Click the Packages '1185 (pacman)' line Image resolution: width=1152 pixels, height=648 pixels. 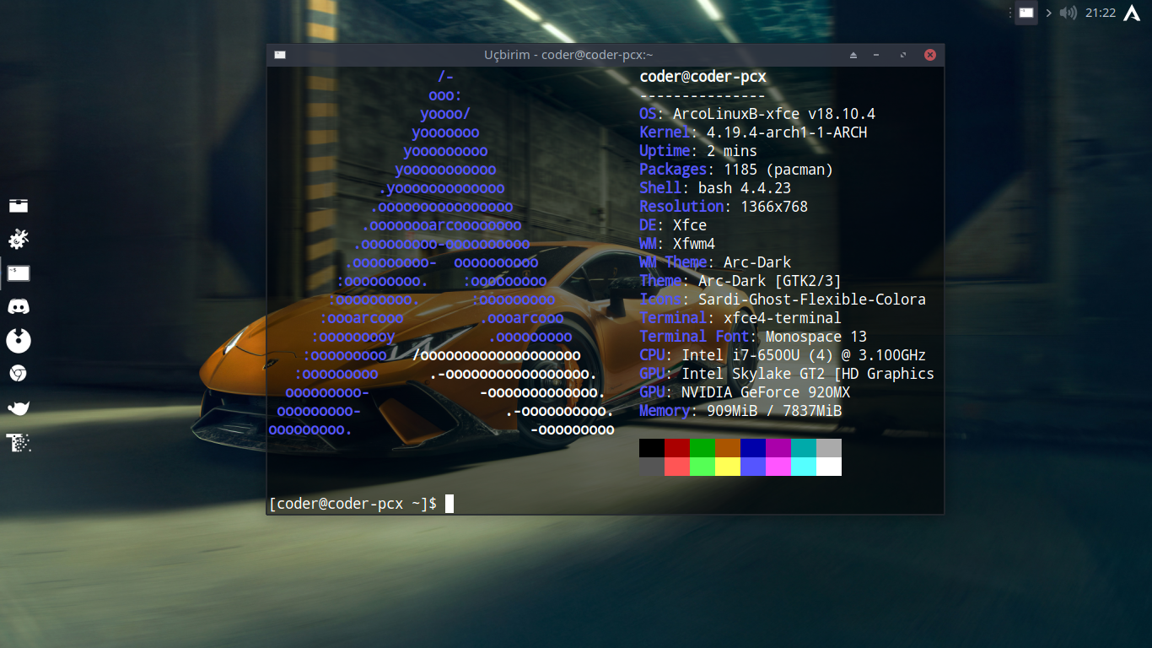pos(736,170)
